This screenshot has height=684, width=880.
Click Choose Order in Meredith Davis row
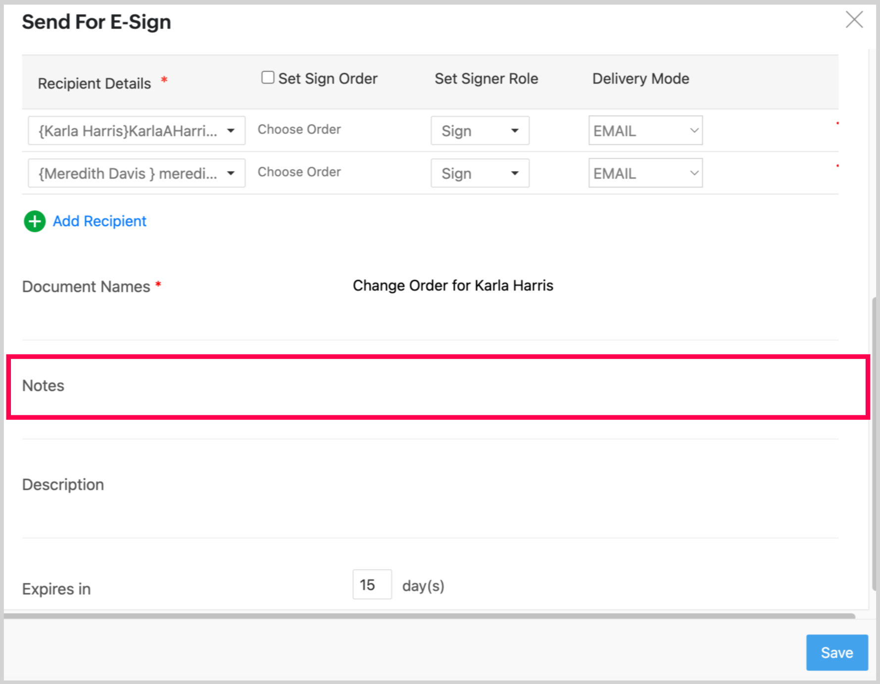click(299, 172)
